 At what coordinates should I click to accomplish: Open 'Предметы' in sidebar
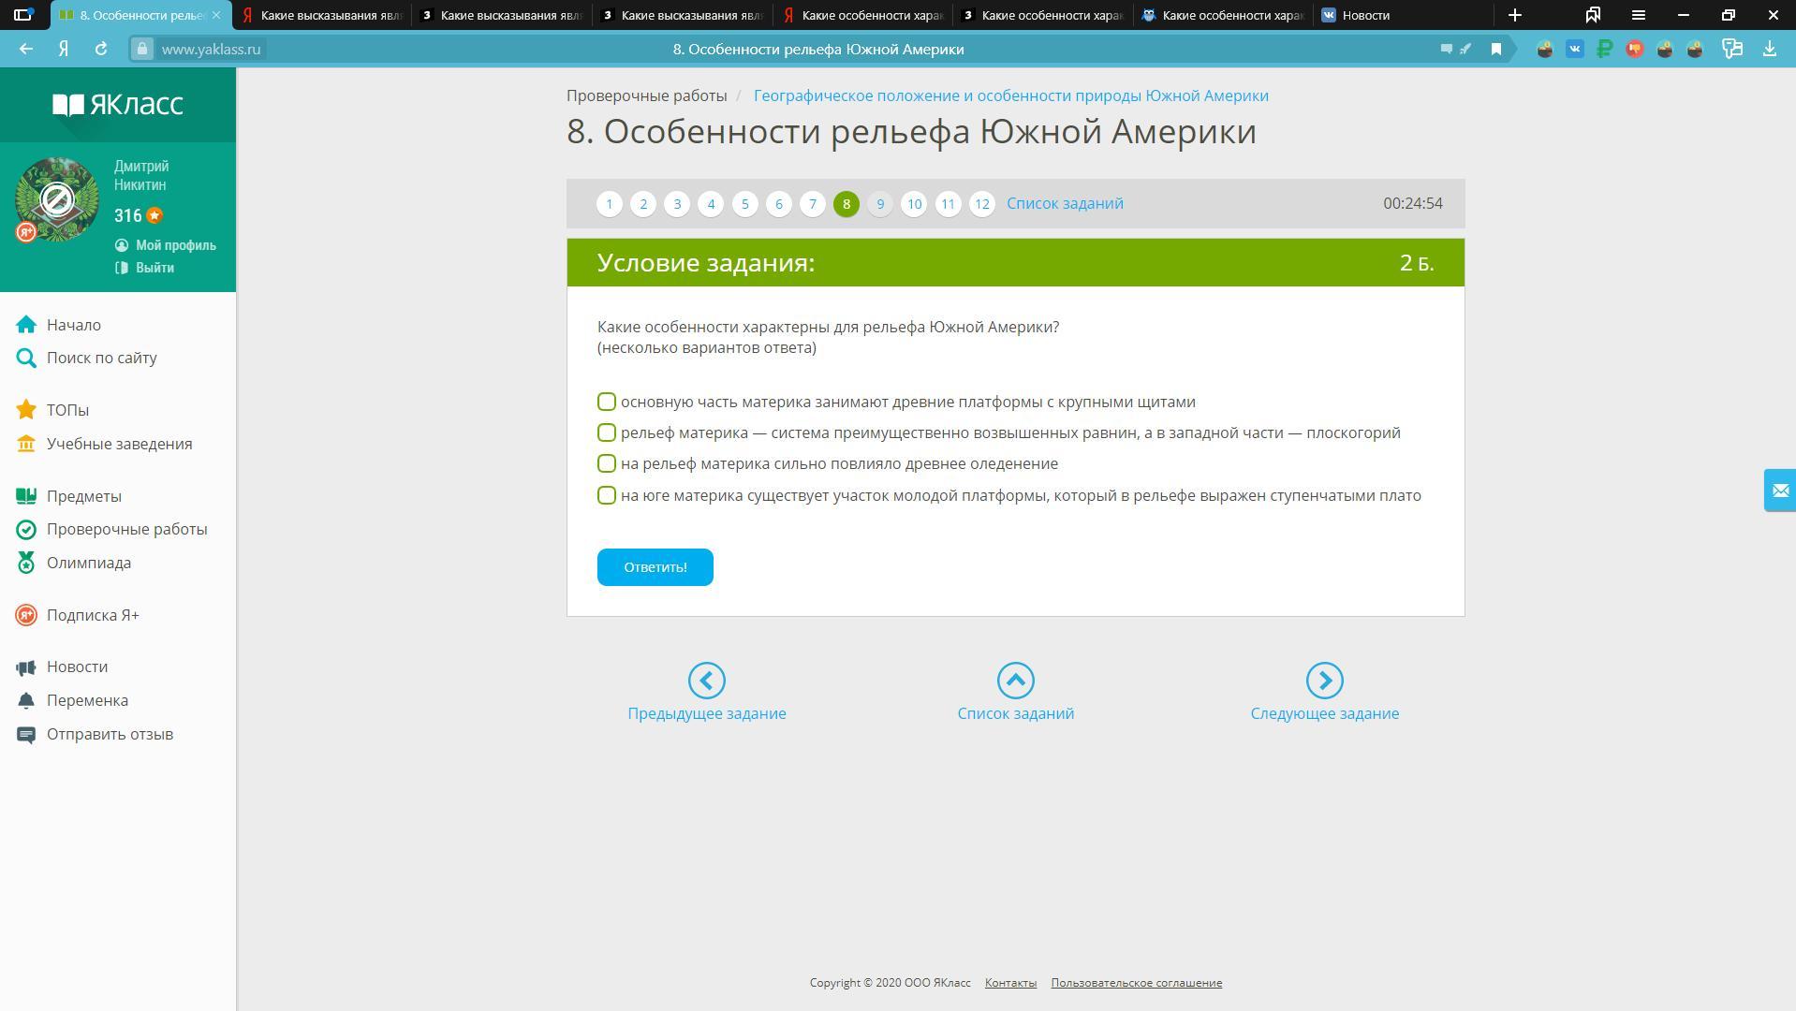pyautogui.click(x=68, y=496)
